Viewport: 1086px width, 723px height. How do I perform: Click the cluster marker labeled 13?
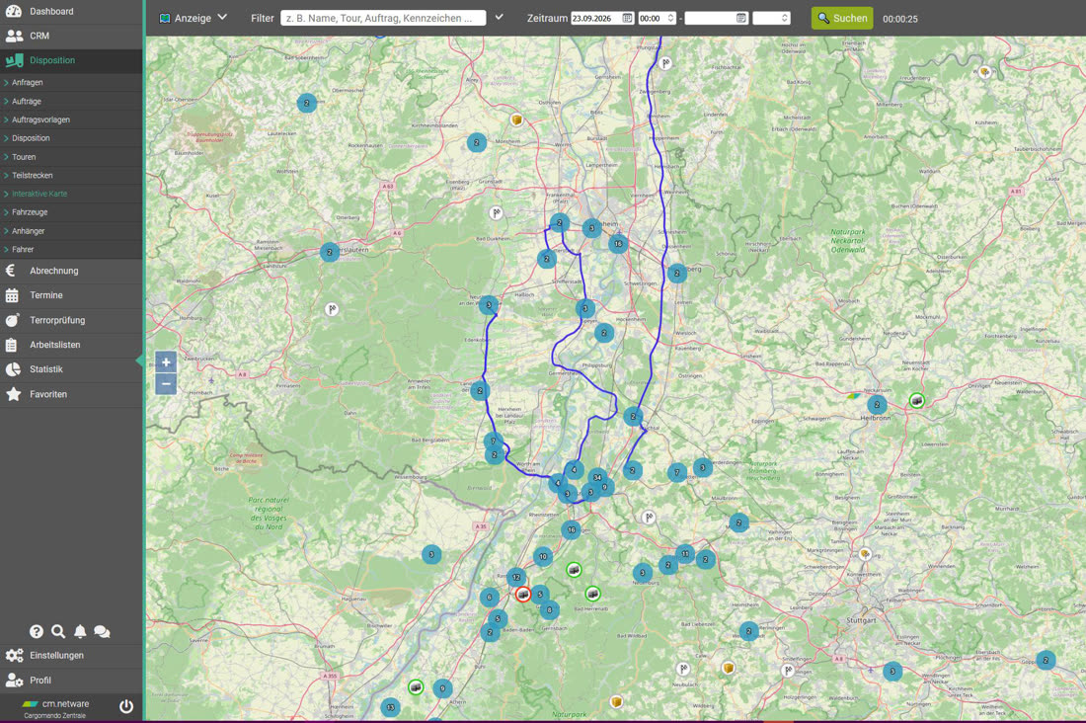pyautogui.click(x=390, y=708)
